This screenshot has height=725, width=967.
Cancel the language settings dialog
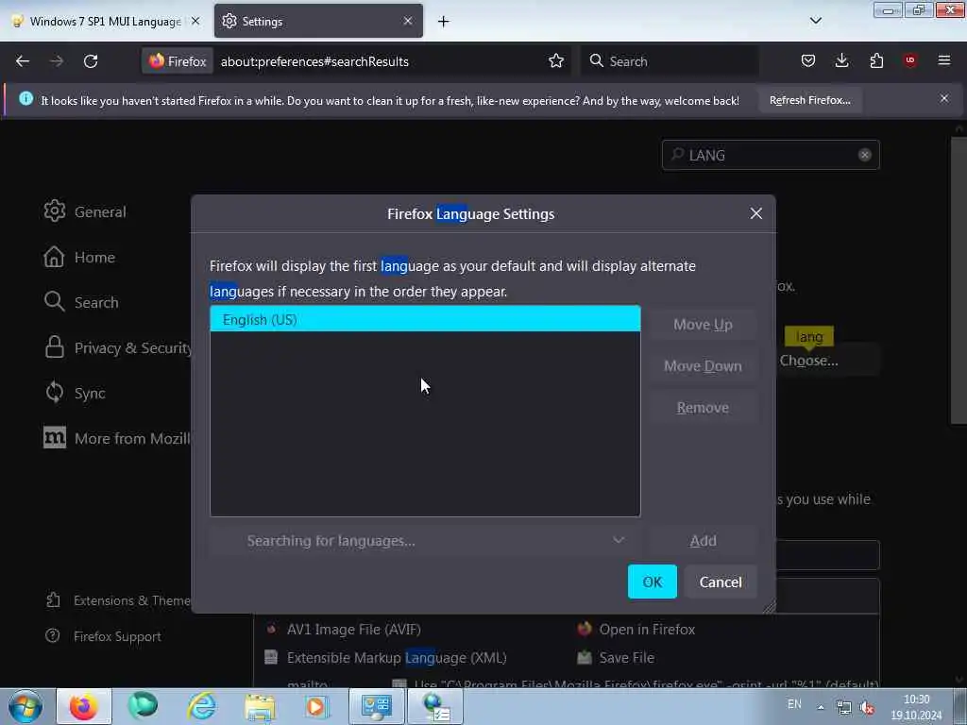pyautogui.click(x=720, y=582)
